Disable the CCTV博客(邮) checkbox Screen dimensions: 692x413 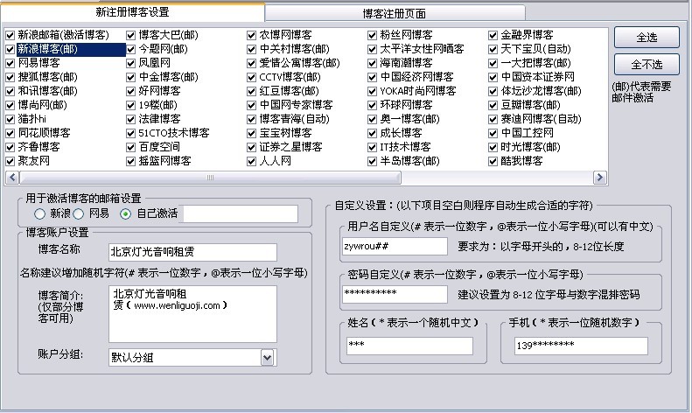pos(252,77)
